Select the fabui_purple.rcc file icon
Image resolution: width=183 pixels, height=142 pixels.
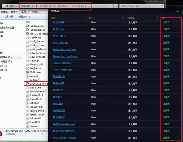(x=27, y=53)
